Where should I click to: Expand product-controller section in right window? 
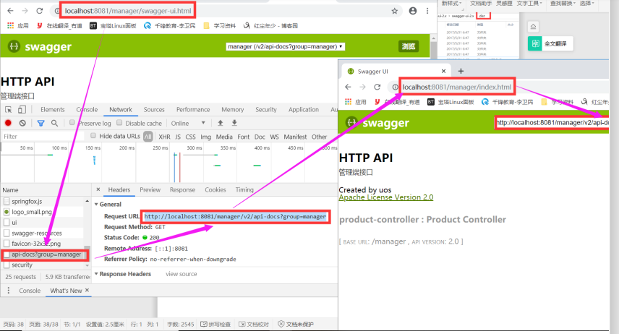(x=422, y=220)
